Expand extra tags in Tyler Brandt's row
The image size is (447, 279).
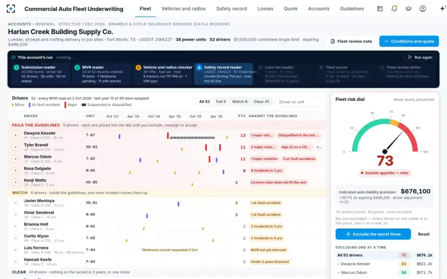tap(319, 147)
